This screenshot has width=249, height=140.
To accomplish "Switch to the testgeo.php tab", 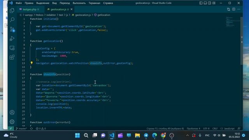I will 29,9.
